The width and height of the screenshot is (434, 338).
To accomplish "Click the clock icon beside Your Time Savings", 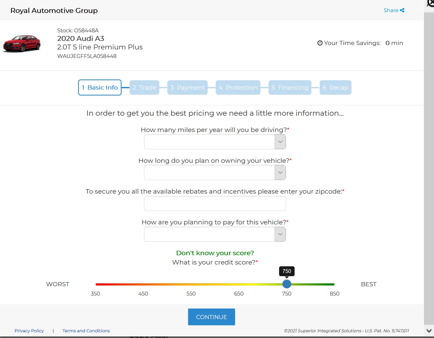I will (320, 43).
